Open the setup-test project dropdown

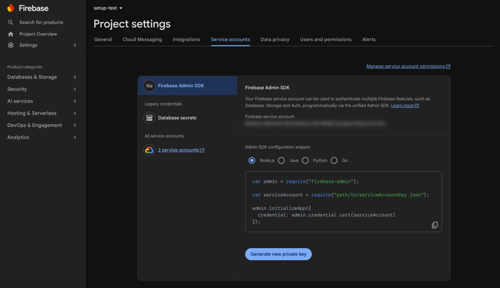(x=108, y=8)
